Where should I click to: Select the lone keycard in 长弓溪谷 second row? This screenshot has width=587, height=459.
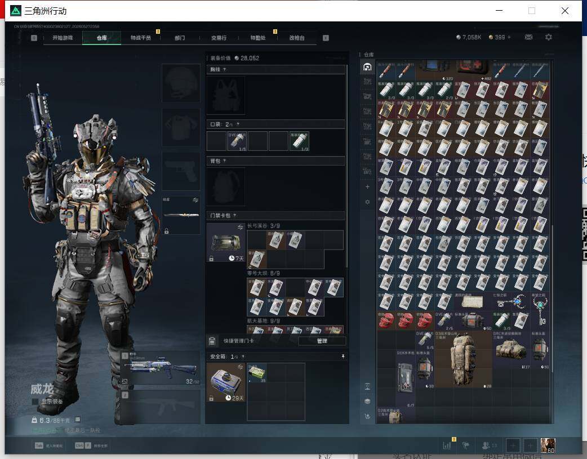pos(257,259)
